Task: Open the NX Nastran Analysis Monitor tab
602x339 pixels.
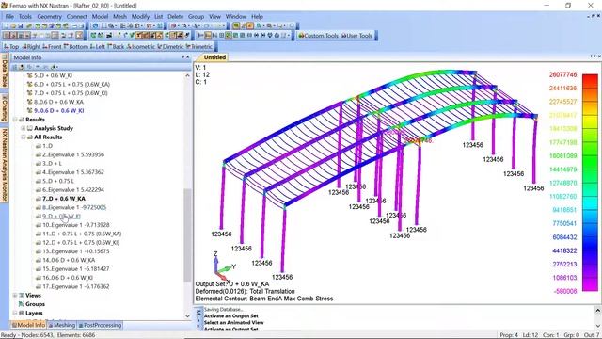Action: point(4,165)
